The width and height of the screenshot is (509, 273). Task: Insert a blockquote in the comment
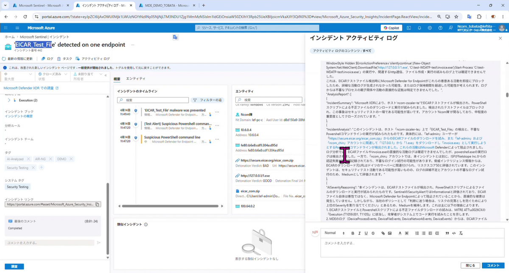coord(447,233)
